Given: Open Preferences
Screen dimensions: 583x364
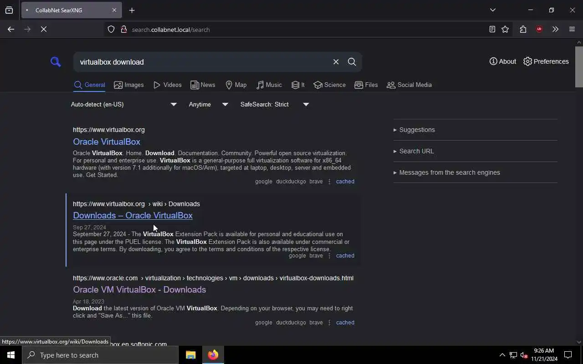Looking at the screenshot, I should [x=546, y=61].
